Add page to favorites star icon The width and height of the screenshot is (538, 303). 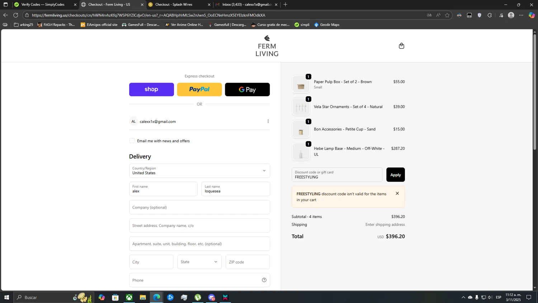(x=447, y=15)
